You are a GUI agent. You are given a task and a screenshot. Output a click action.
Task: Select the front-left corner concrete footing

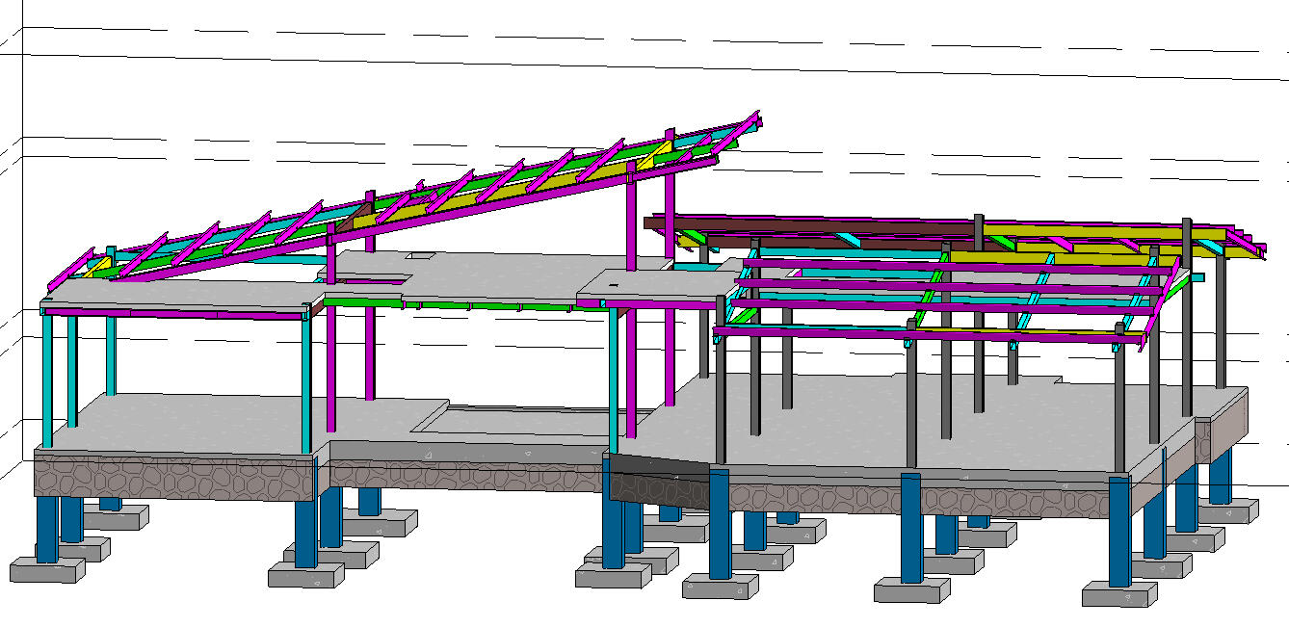pyautogui.click(x=43, y=570)
